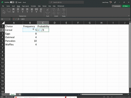Expand the formula bar chevron
This screenshot has height=98, width=131.
[129, 19]
